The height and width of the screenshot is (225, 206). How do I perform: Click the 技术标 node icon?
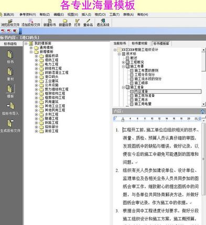124,54
